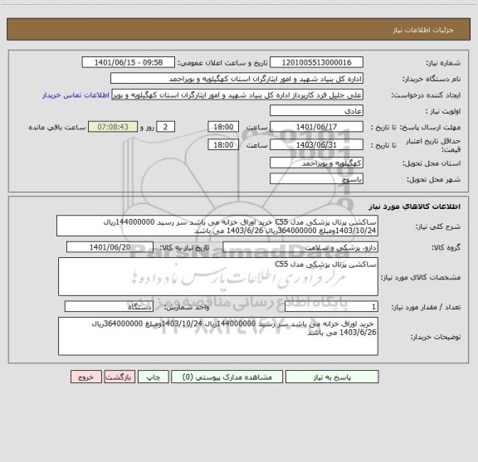Click the goods specification box 'ساکشن پرتال پزشکی مدل C55'
The width and height of the screenshot is (478, 462).
218,277
